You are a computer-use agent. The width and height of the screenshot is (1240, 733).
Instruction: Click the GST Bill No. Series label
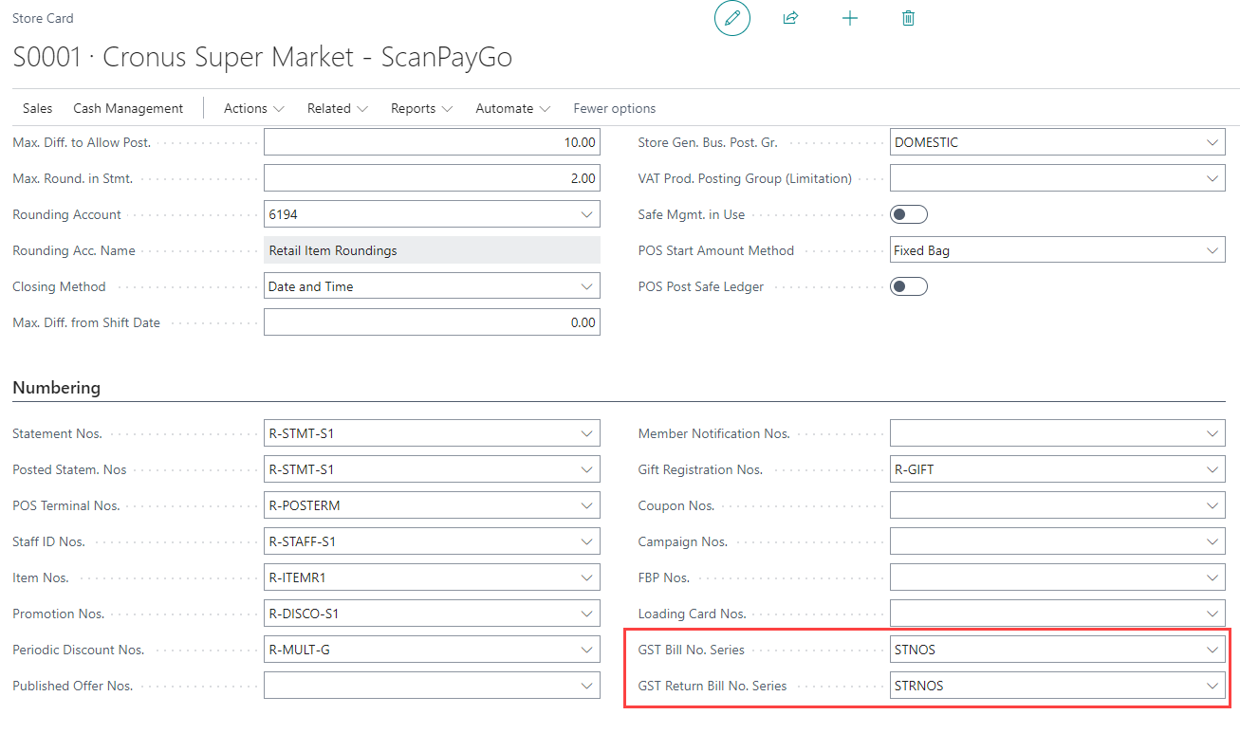pyautogui.click(x=692, y=650)
